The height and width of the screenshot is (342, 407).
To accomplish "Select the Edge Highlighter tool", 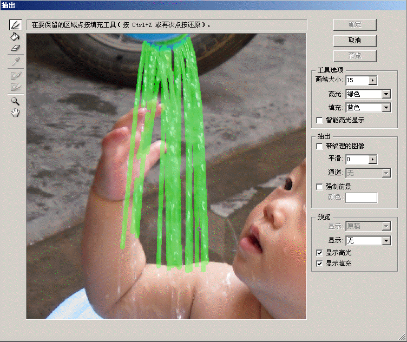I will click(x=16, y=25).
